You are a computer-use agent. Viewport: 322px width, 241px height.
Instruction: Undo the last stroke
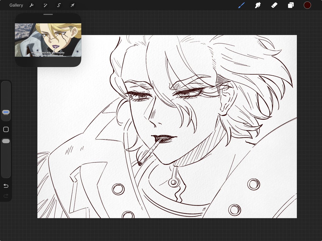(6, 186)
